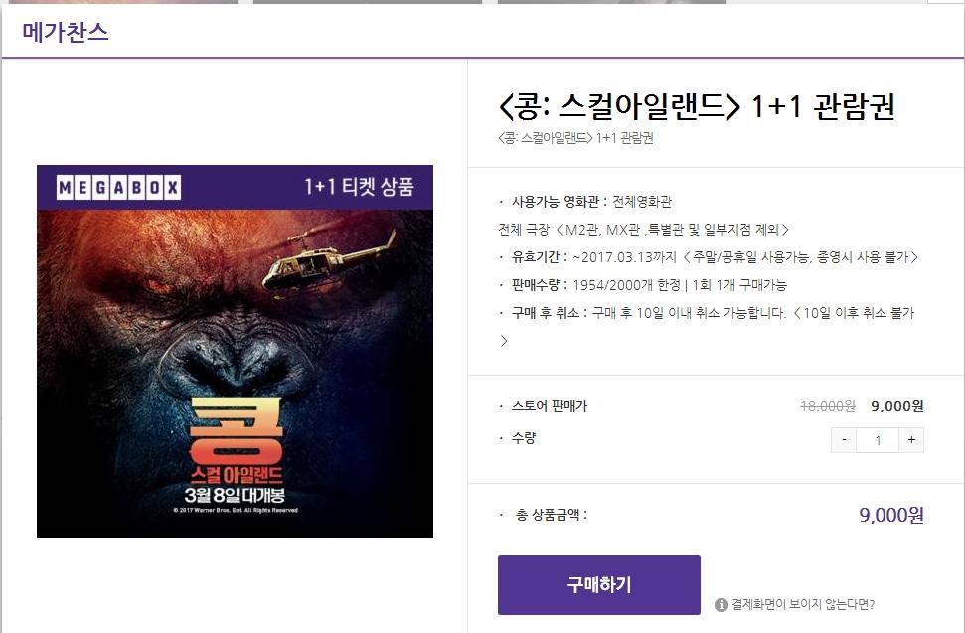Image resolution: width=965 pixels, height=633 pixels.
Task: Decrease quantity with the minus button
Action: point(844,440)
